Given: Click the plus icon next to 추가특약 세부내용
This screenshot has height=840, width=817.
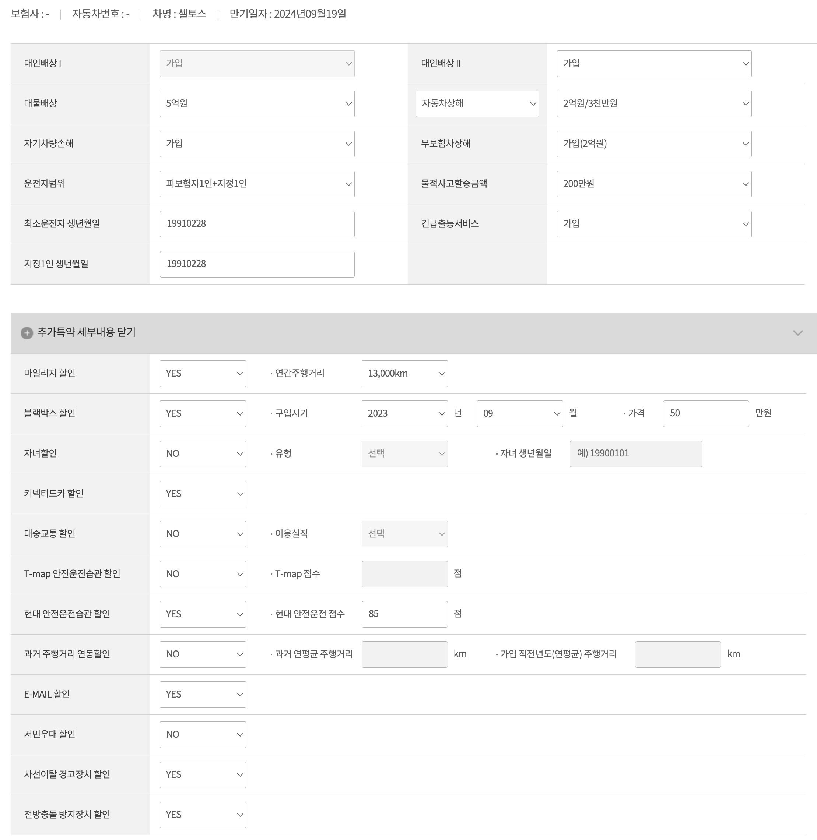Looking at the screenshot, I should [28, 333].
